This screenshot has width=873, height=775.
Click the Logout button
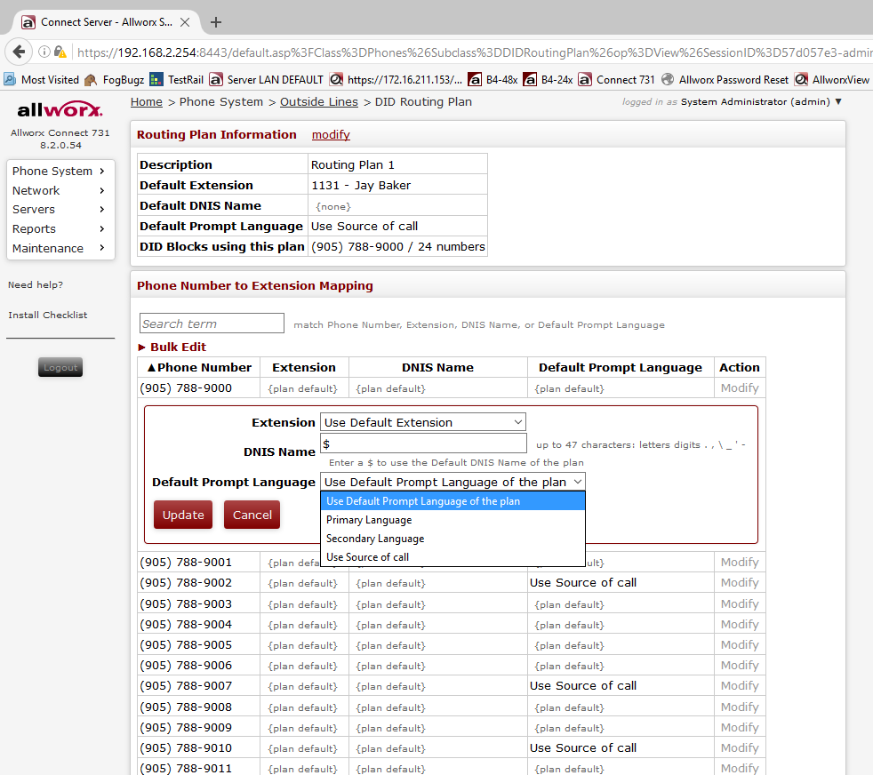tap(60, 367)
